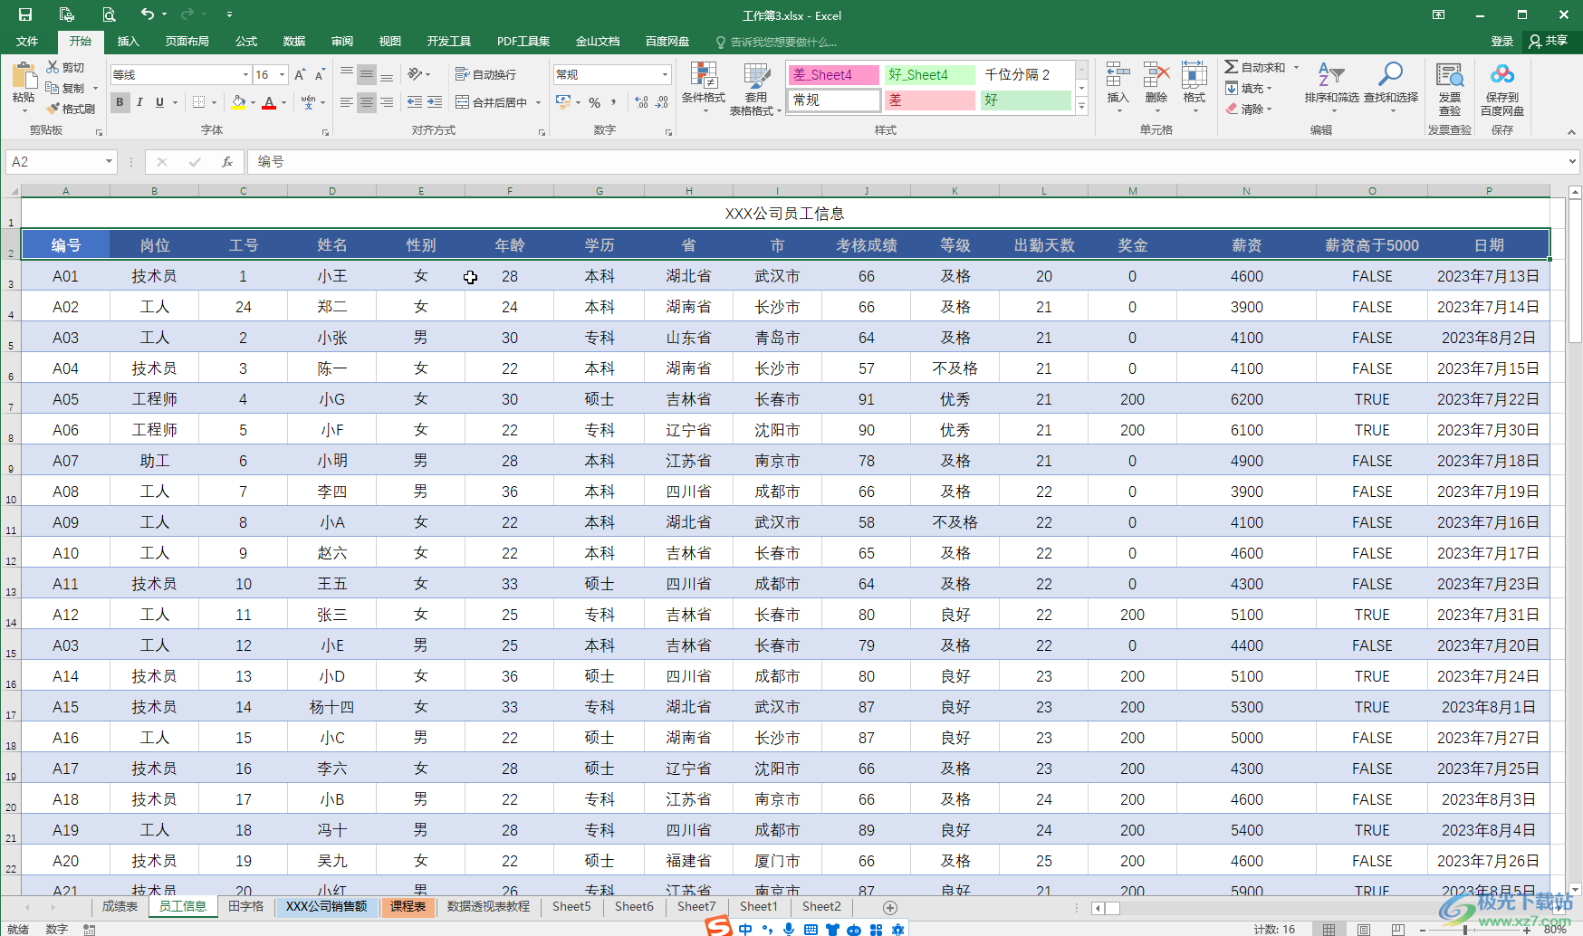Apply the 差_Sheet4 cell style

click(834, 74)
